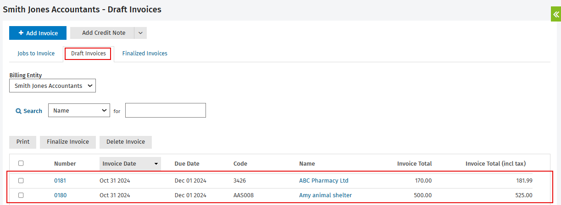Open the Finalized Invoices tab

pos(144,54)
